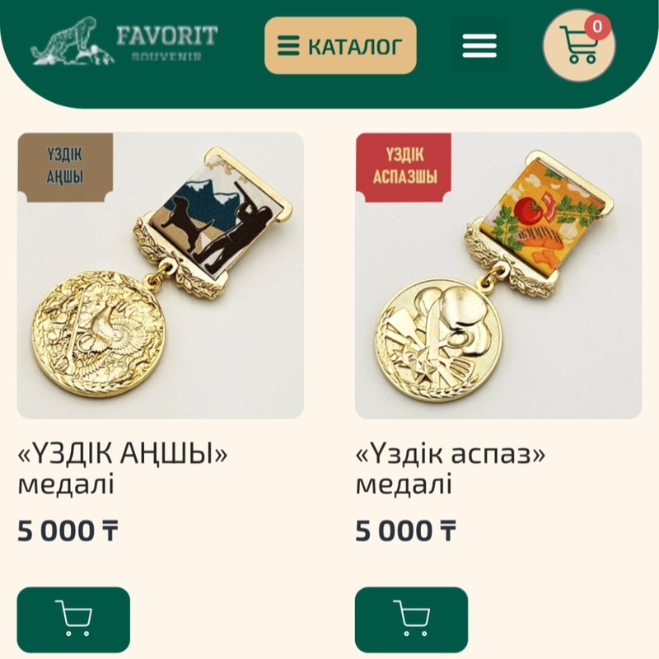Open the Каталог menu
Screen dimensions: 659x659
coord(340,45)
